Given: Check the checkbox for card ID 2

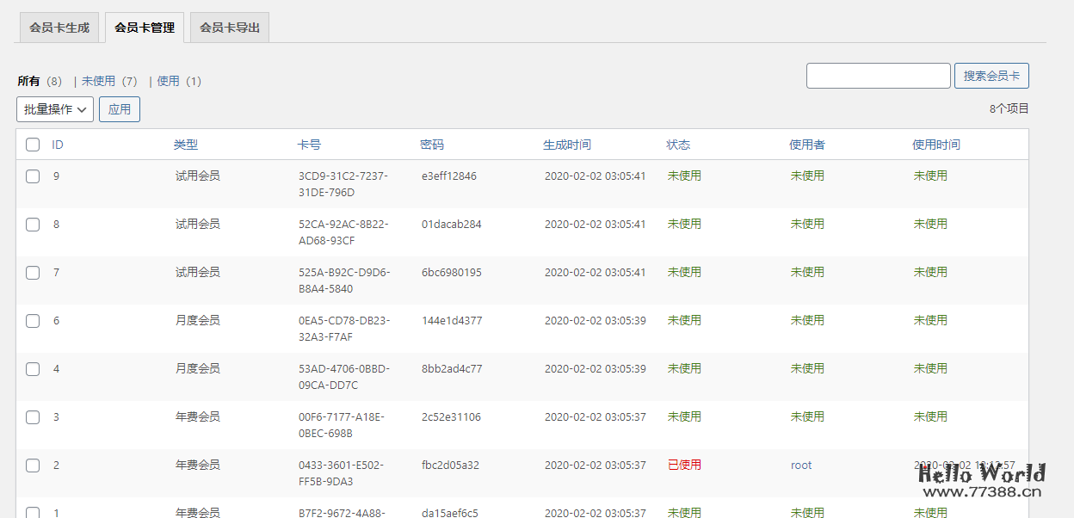Looking at the screenshot, I should 32,465.
